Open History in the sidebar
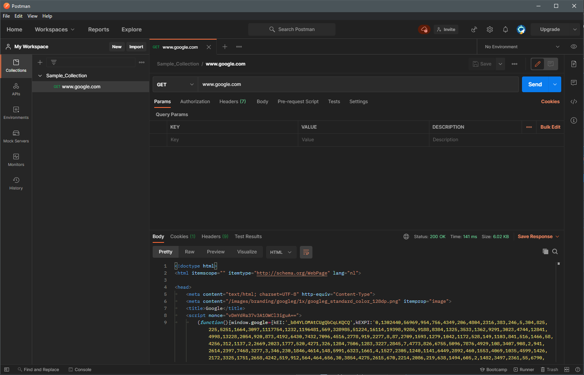This screenshot has height=375, width=584. point(16,184)
